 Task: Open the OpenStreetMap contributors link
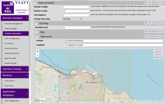(x=150, y=101)
